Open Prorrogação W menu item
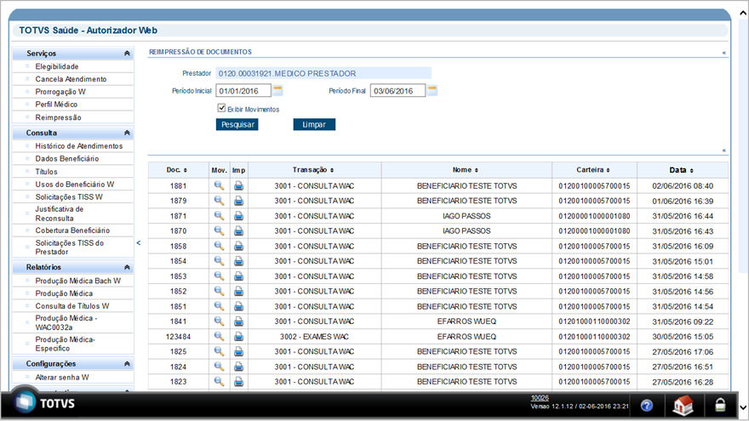Screen dimensions: 749x421 tap(60, 92)
